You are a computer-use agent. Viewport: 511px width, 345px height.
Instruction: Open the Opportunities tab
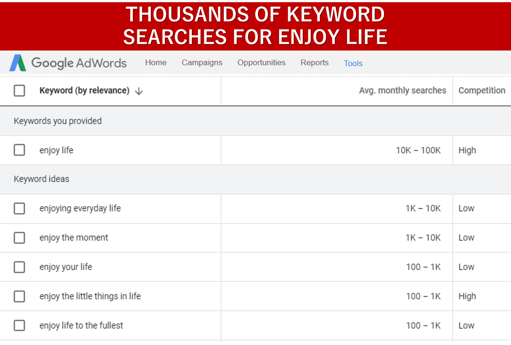click(261, 63)
